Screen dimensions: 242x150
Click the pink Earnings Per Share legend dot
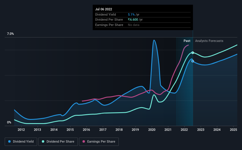(x=84, y=141)
